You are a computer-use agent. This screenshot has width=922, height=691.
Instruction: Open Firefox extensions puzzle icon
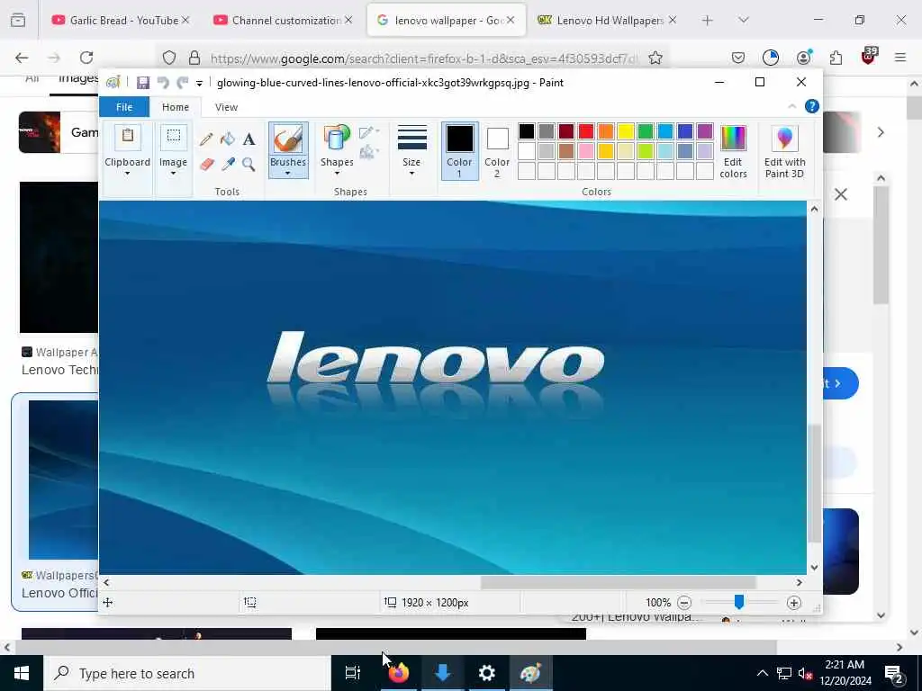click(x=836, y=58)
